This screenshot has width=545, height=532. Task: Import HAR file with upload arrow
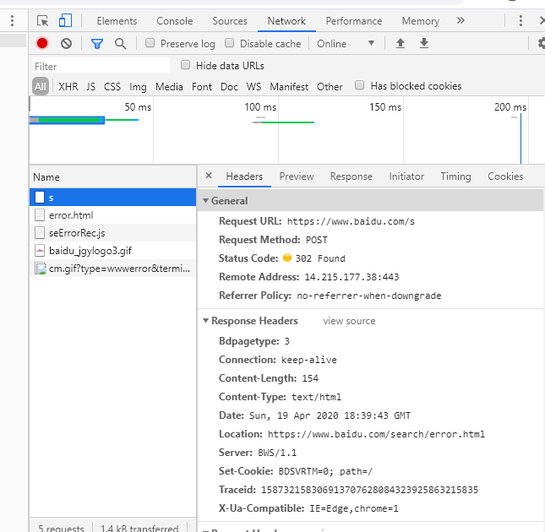point(401,43)
